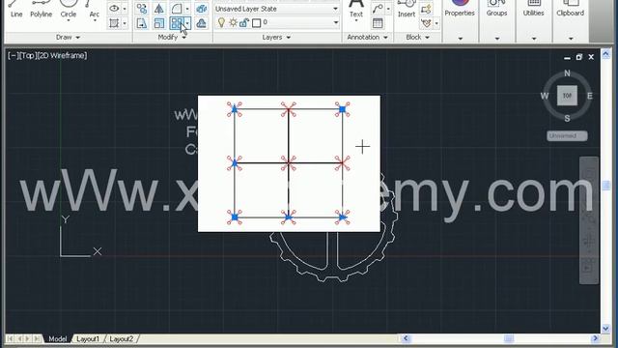Click the Edit attributes icon in Block panel
The height and width of the screenshot is (348, 618).
[426, 23]
